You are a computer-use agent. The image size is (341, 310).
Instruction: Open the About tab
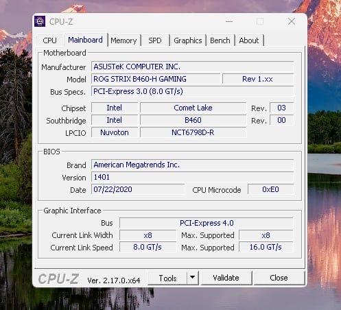[x=249, y=40]
